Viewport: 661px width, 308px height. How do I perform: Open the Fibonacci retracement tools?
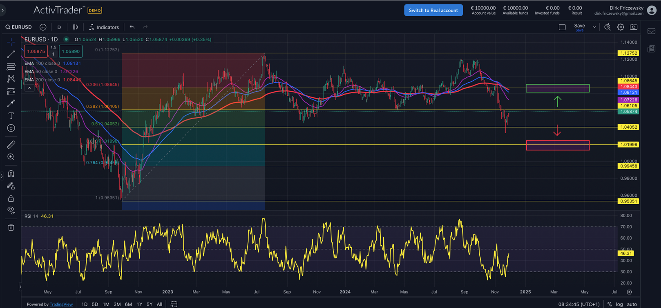point(11,66)
